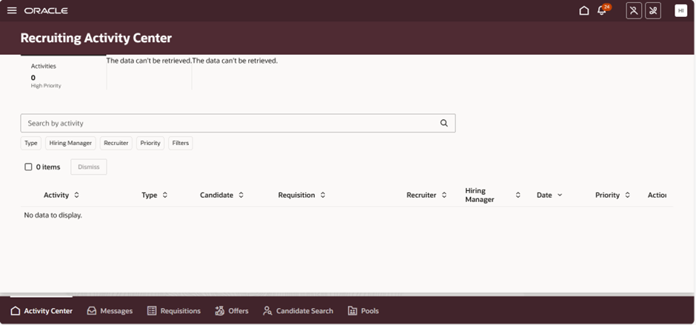696x325 pixels.
Task: Click the Search by activity field
Action: 238,124
